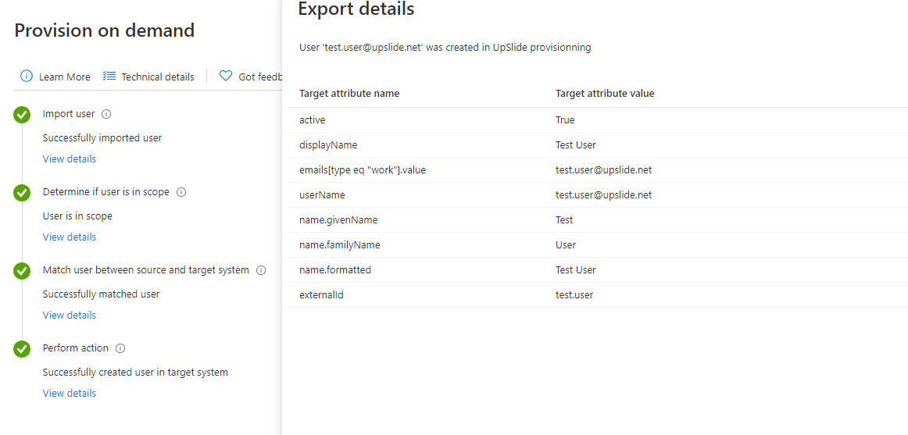Click info icon next to Perform action

120,348
